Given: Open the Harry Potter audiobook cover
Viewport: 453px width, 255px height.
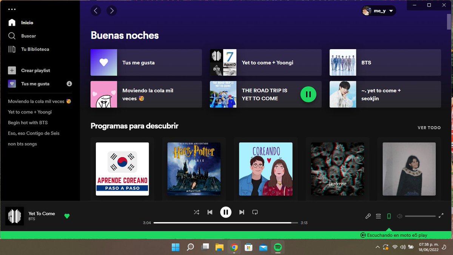Looking at the screenshot, I should 194,169.
